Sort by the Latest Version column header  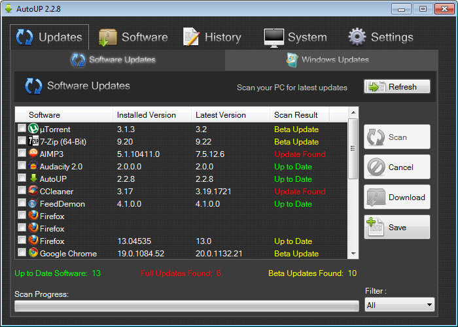click(230, 114)
